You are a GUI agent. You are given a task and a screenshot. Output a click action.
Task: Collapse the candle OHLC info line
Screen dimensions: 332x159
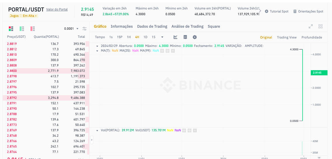(x=97, y=46)
